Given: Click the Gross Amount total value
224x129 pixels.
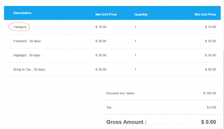Looking at the screenshot, I should click(x=209, y=122).
